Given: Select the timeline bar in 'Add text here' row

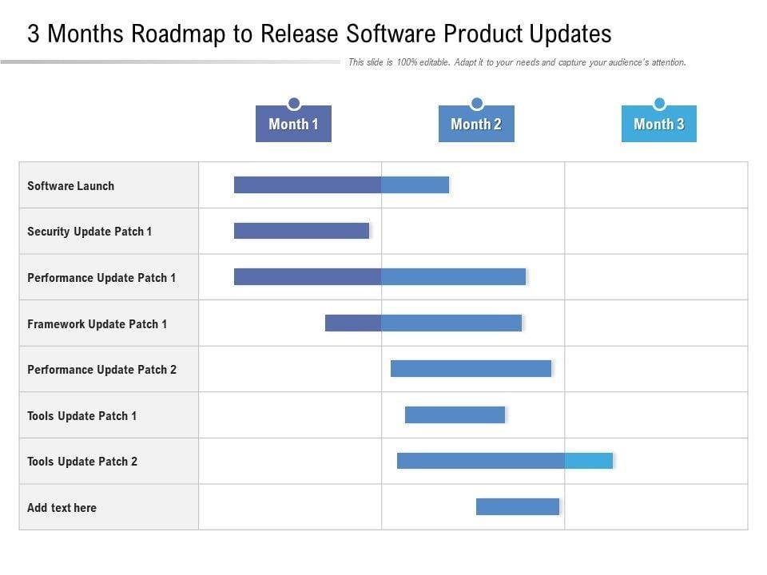Looking at the screenshot, I should point(518,506).
